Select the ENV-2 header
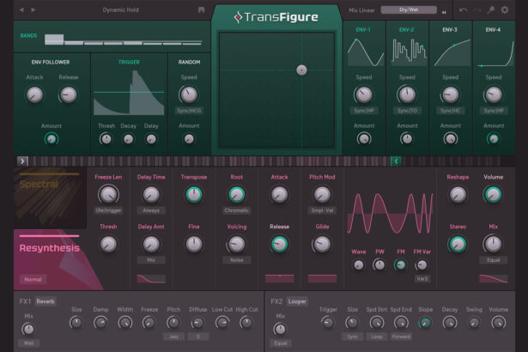528x352 pixels. coord(406,30)
